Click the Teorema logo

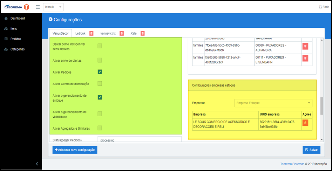(16, 7)
